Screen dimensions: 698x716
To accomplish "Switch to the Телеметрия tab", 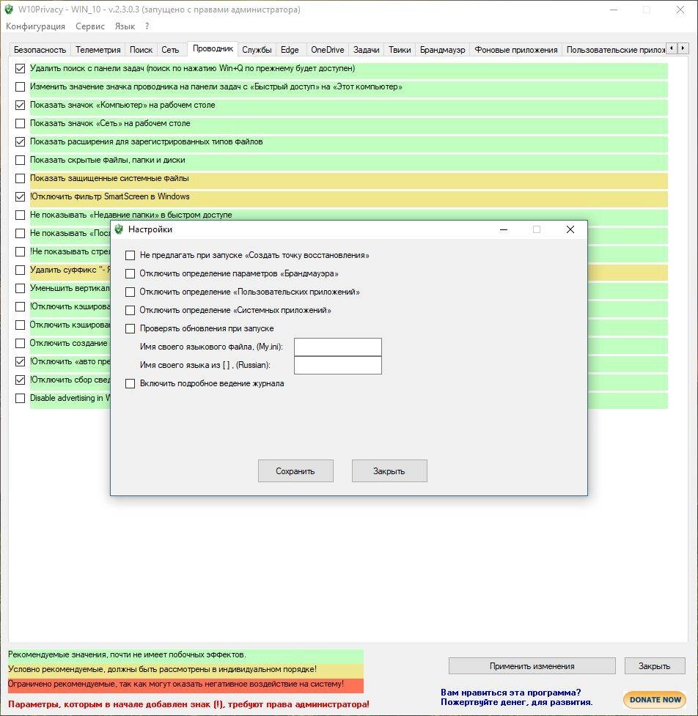I will (98, 50).
